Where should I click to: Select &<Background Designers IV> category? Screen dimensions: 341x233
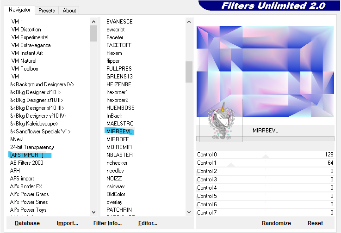42,84
